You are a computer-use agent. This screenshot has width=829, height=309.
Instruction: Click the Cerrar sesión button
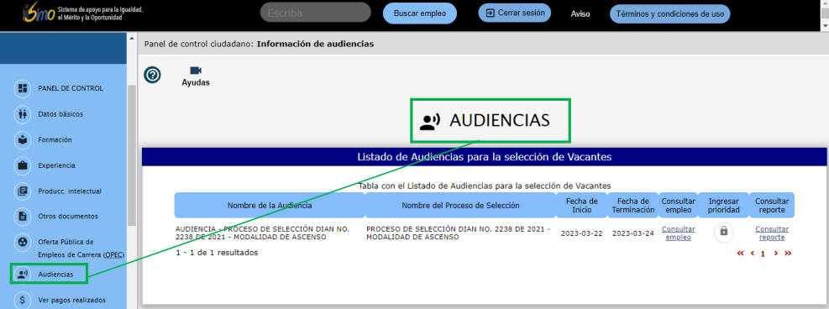click(515, 13)
